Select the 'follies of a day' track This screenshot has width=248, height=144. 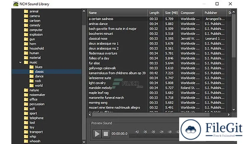point(159,58)
